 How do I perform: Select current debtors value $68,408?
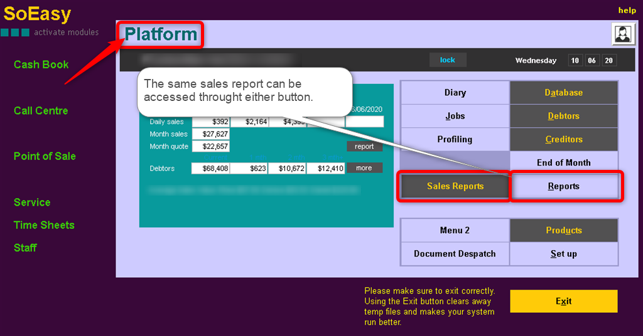pos(211,168)
